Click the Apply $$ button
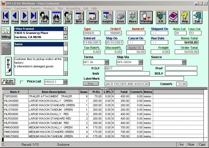 (135, 48)
